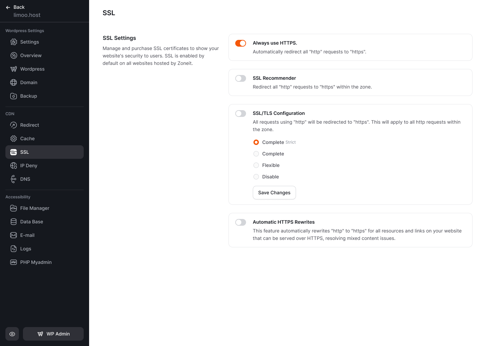Click the Save Changes button

[274, 193]
